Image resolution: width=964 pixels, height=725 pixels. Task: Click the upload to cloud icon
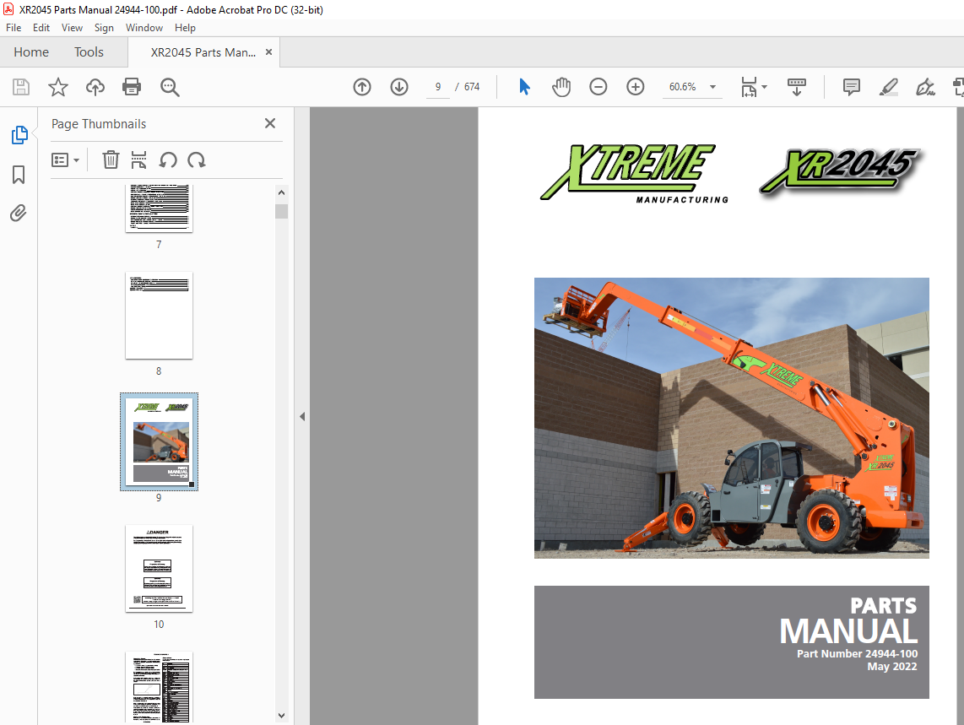[95, 87]
